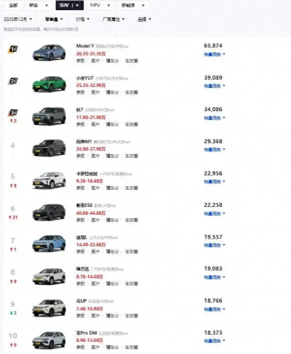Click the 问界M7 car picture
This screenshot has height=354, width=291.
tap(48, 148)
